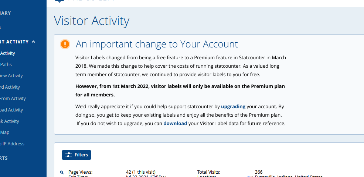The width and height of the screenshot is (364, 177).
Task: Open the Paths item in sidebar
Action: point(6,64)
